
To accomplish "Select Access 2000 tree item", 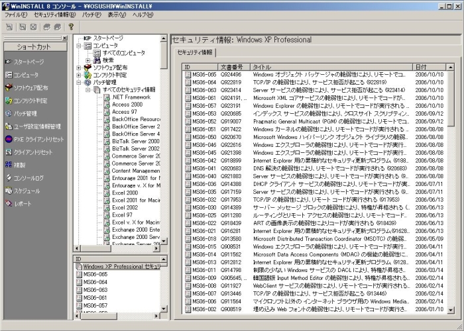I will tap(127, 105).
